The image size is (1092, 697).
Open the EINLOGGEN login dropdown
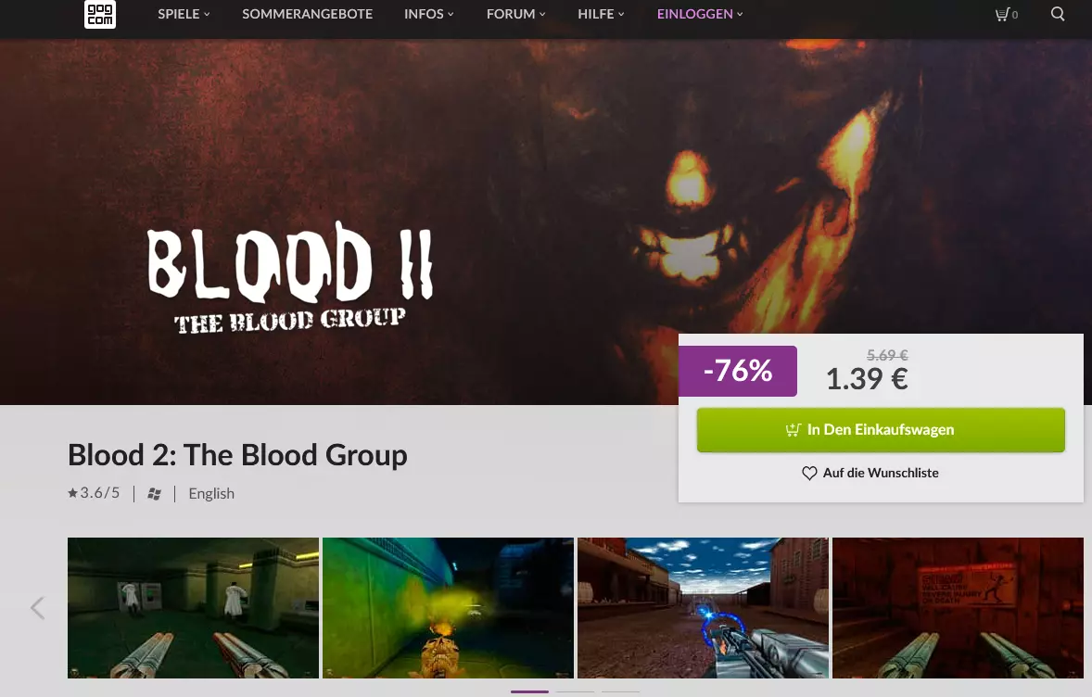tap(700, 14)
